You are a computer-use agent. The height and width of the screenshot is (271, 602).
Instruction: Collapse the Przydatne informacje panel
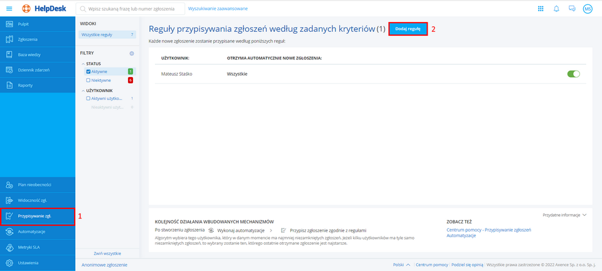[x=584, y=215]
